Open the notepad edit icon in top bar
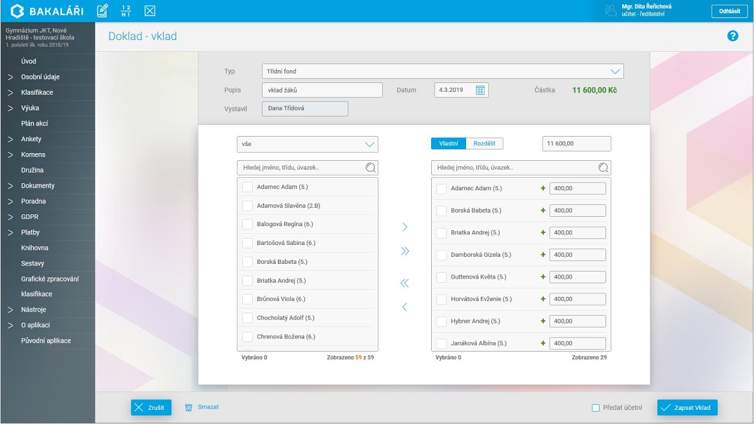 (x=102, y=11)
